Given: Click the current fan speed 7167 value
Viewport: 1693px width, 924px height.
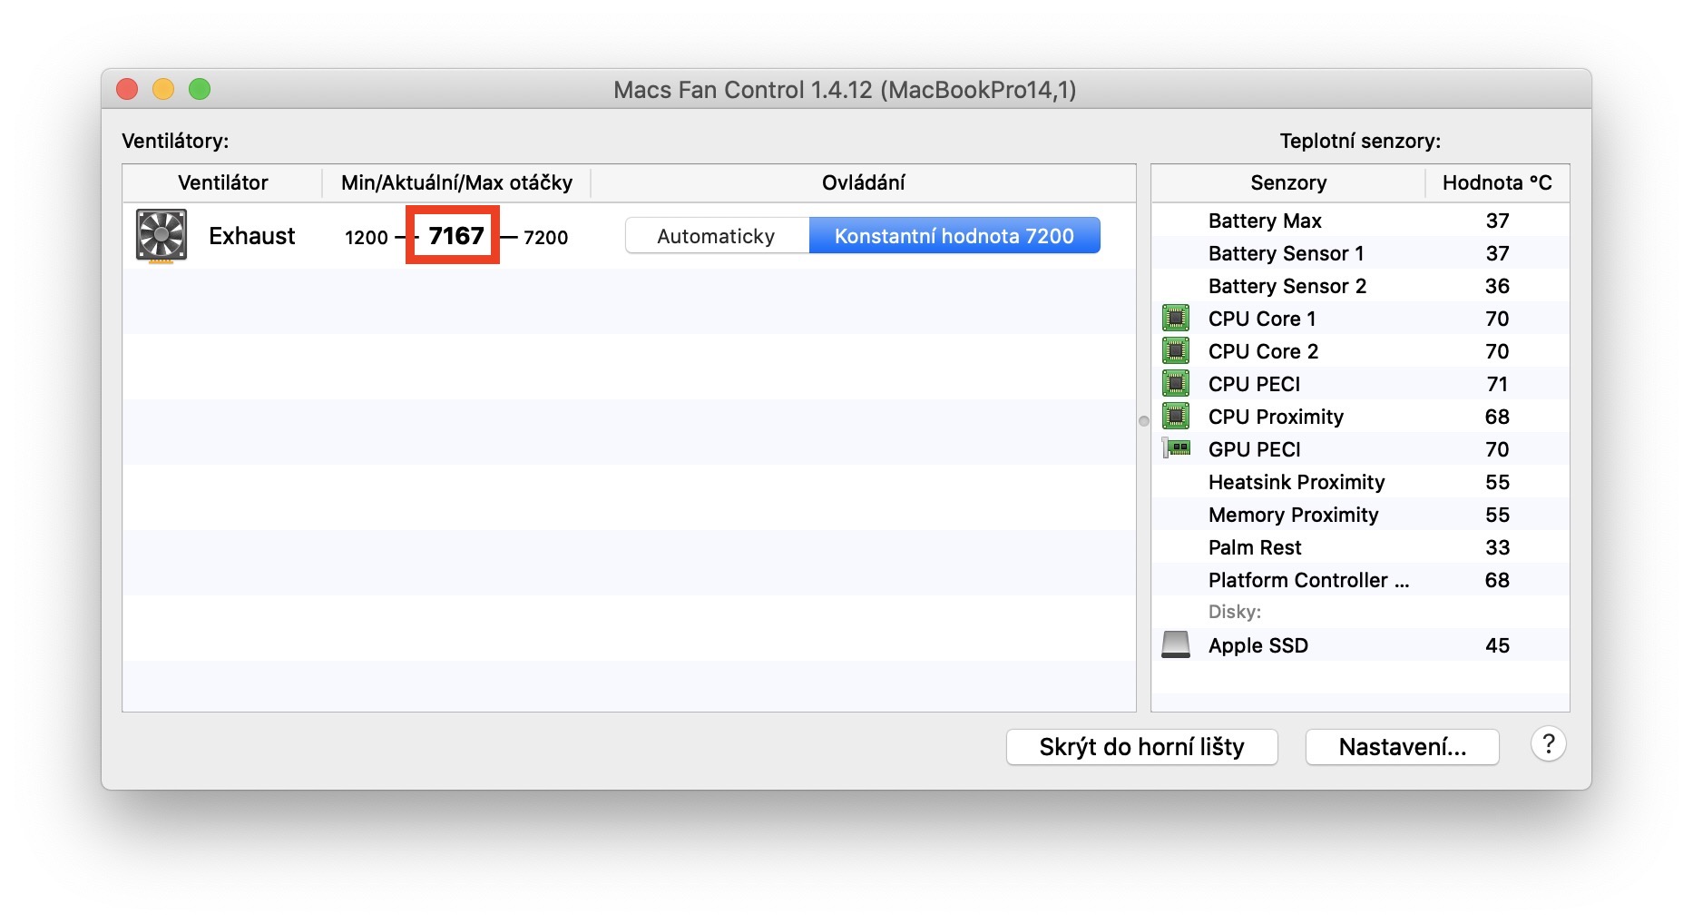Looking at the screenshot, I should click(x=455, y=236).
